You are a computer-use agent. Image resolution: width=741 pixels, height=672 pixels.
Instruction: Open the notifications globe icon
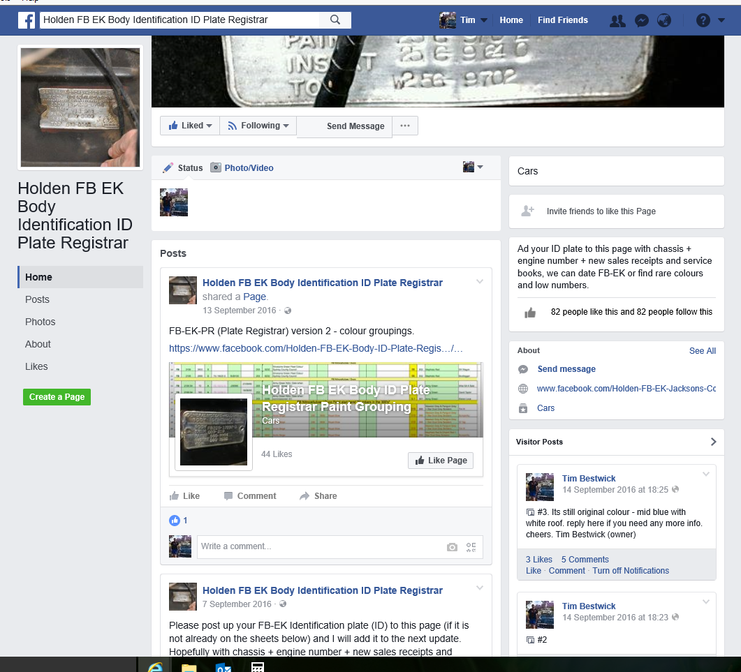pos(664,21)
